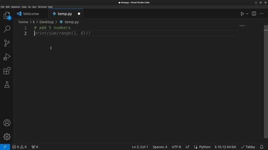Image resolution: width=268 pixels, height=150 pixels.
Task: Open the Help menu
Action: (50, 7)
